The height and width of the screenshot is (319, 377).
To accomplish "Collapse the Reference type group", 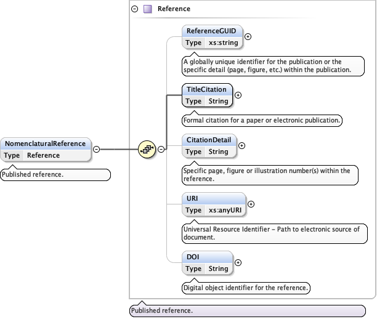I will [x=135, y=9].
